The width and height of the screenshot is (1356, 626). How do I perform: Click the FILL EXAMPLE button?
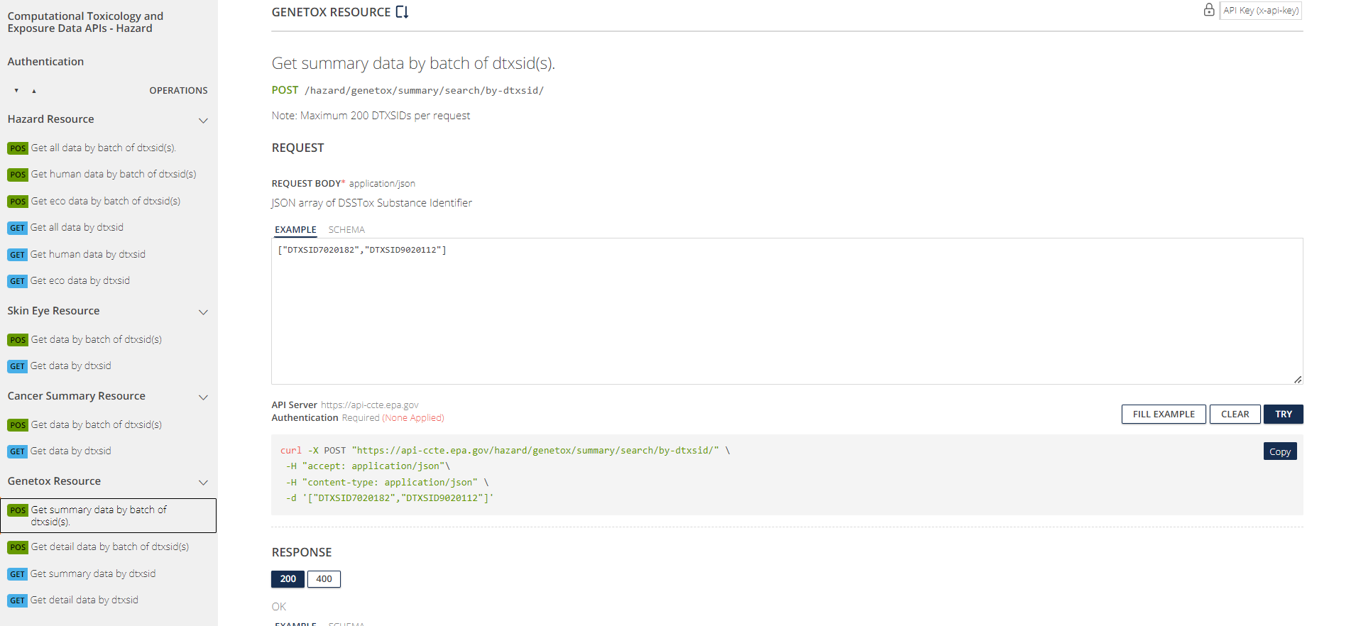click(x=1163, y=414)
